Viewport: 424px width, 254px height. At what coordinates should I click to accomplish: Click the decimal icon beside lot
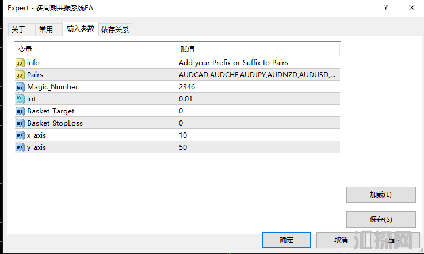(x=20, y=99)
